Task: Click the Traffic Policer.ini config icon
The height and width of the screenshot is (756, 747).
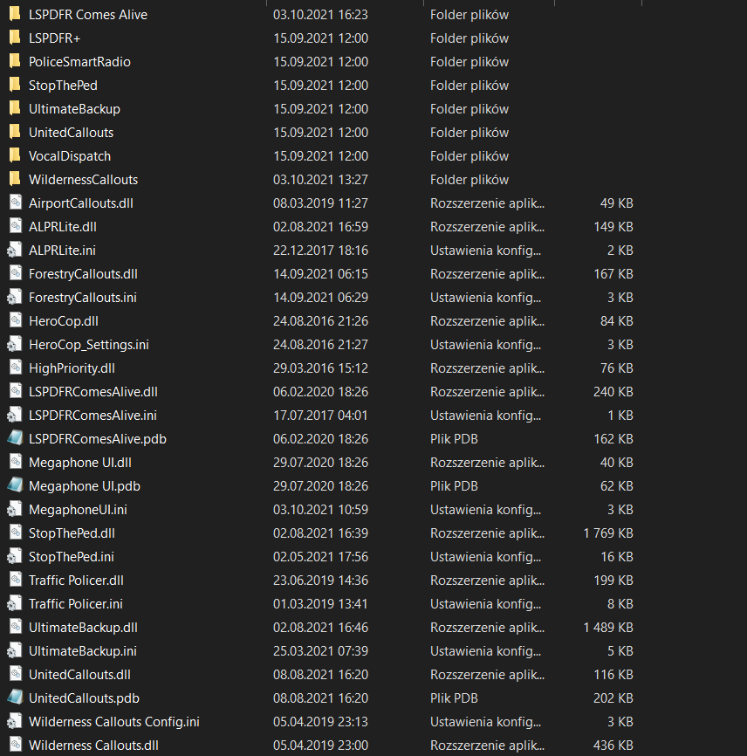Action: click(15, 603)
